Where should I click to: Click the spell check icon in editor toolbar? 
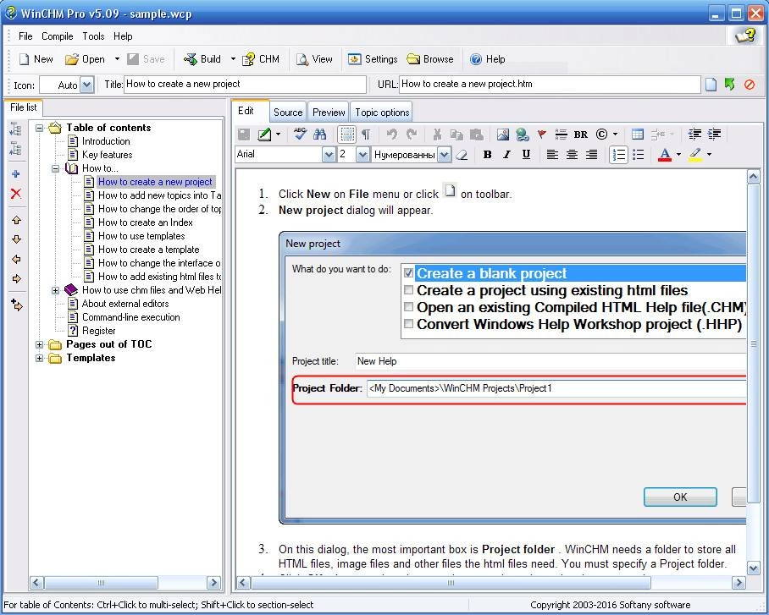[300, 134]
